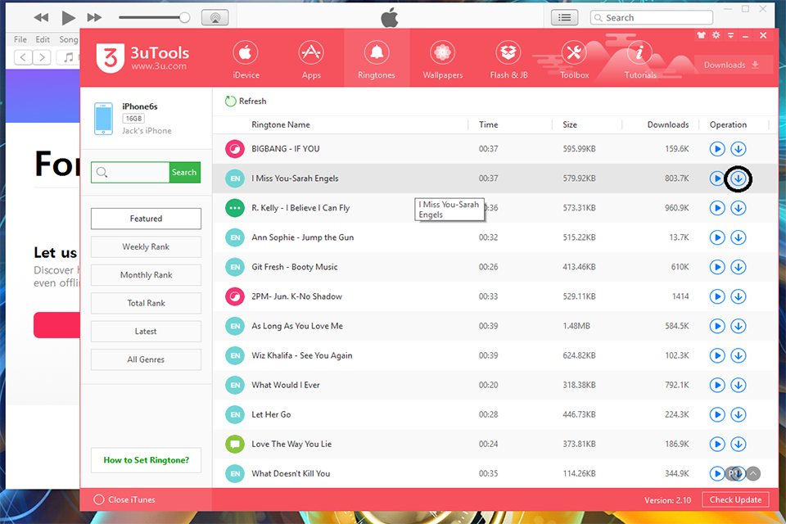Open the Toolbox section

tap(575, 60)
